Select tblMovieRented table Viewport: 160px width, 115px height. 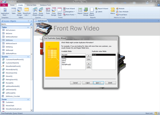16,37
